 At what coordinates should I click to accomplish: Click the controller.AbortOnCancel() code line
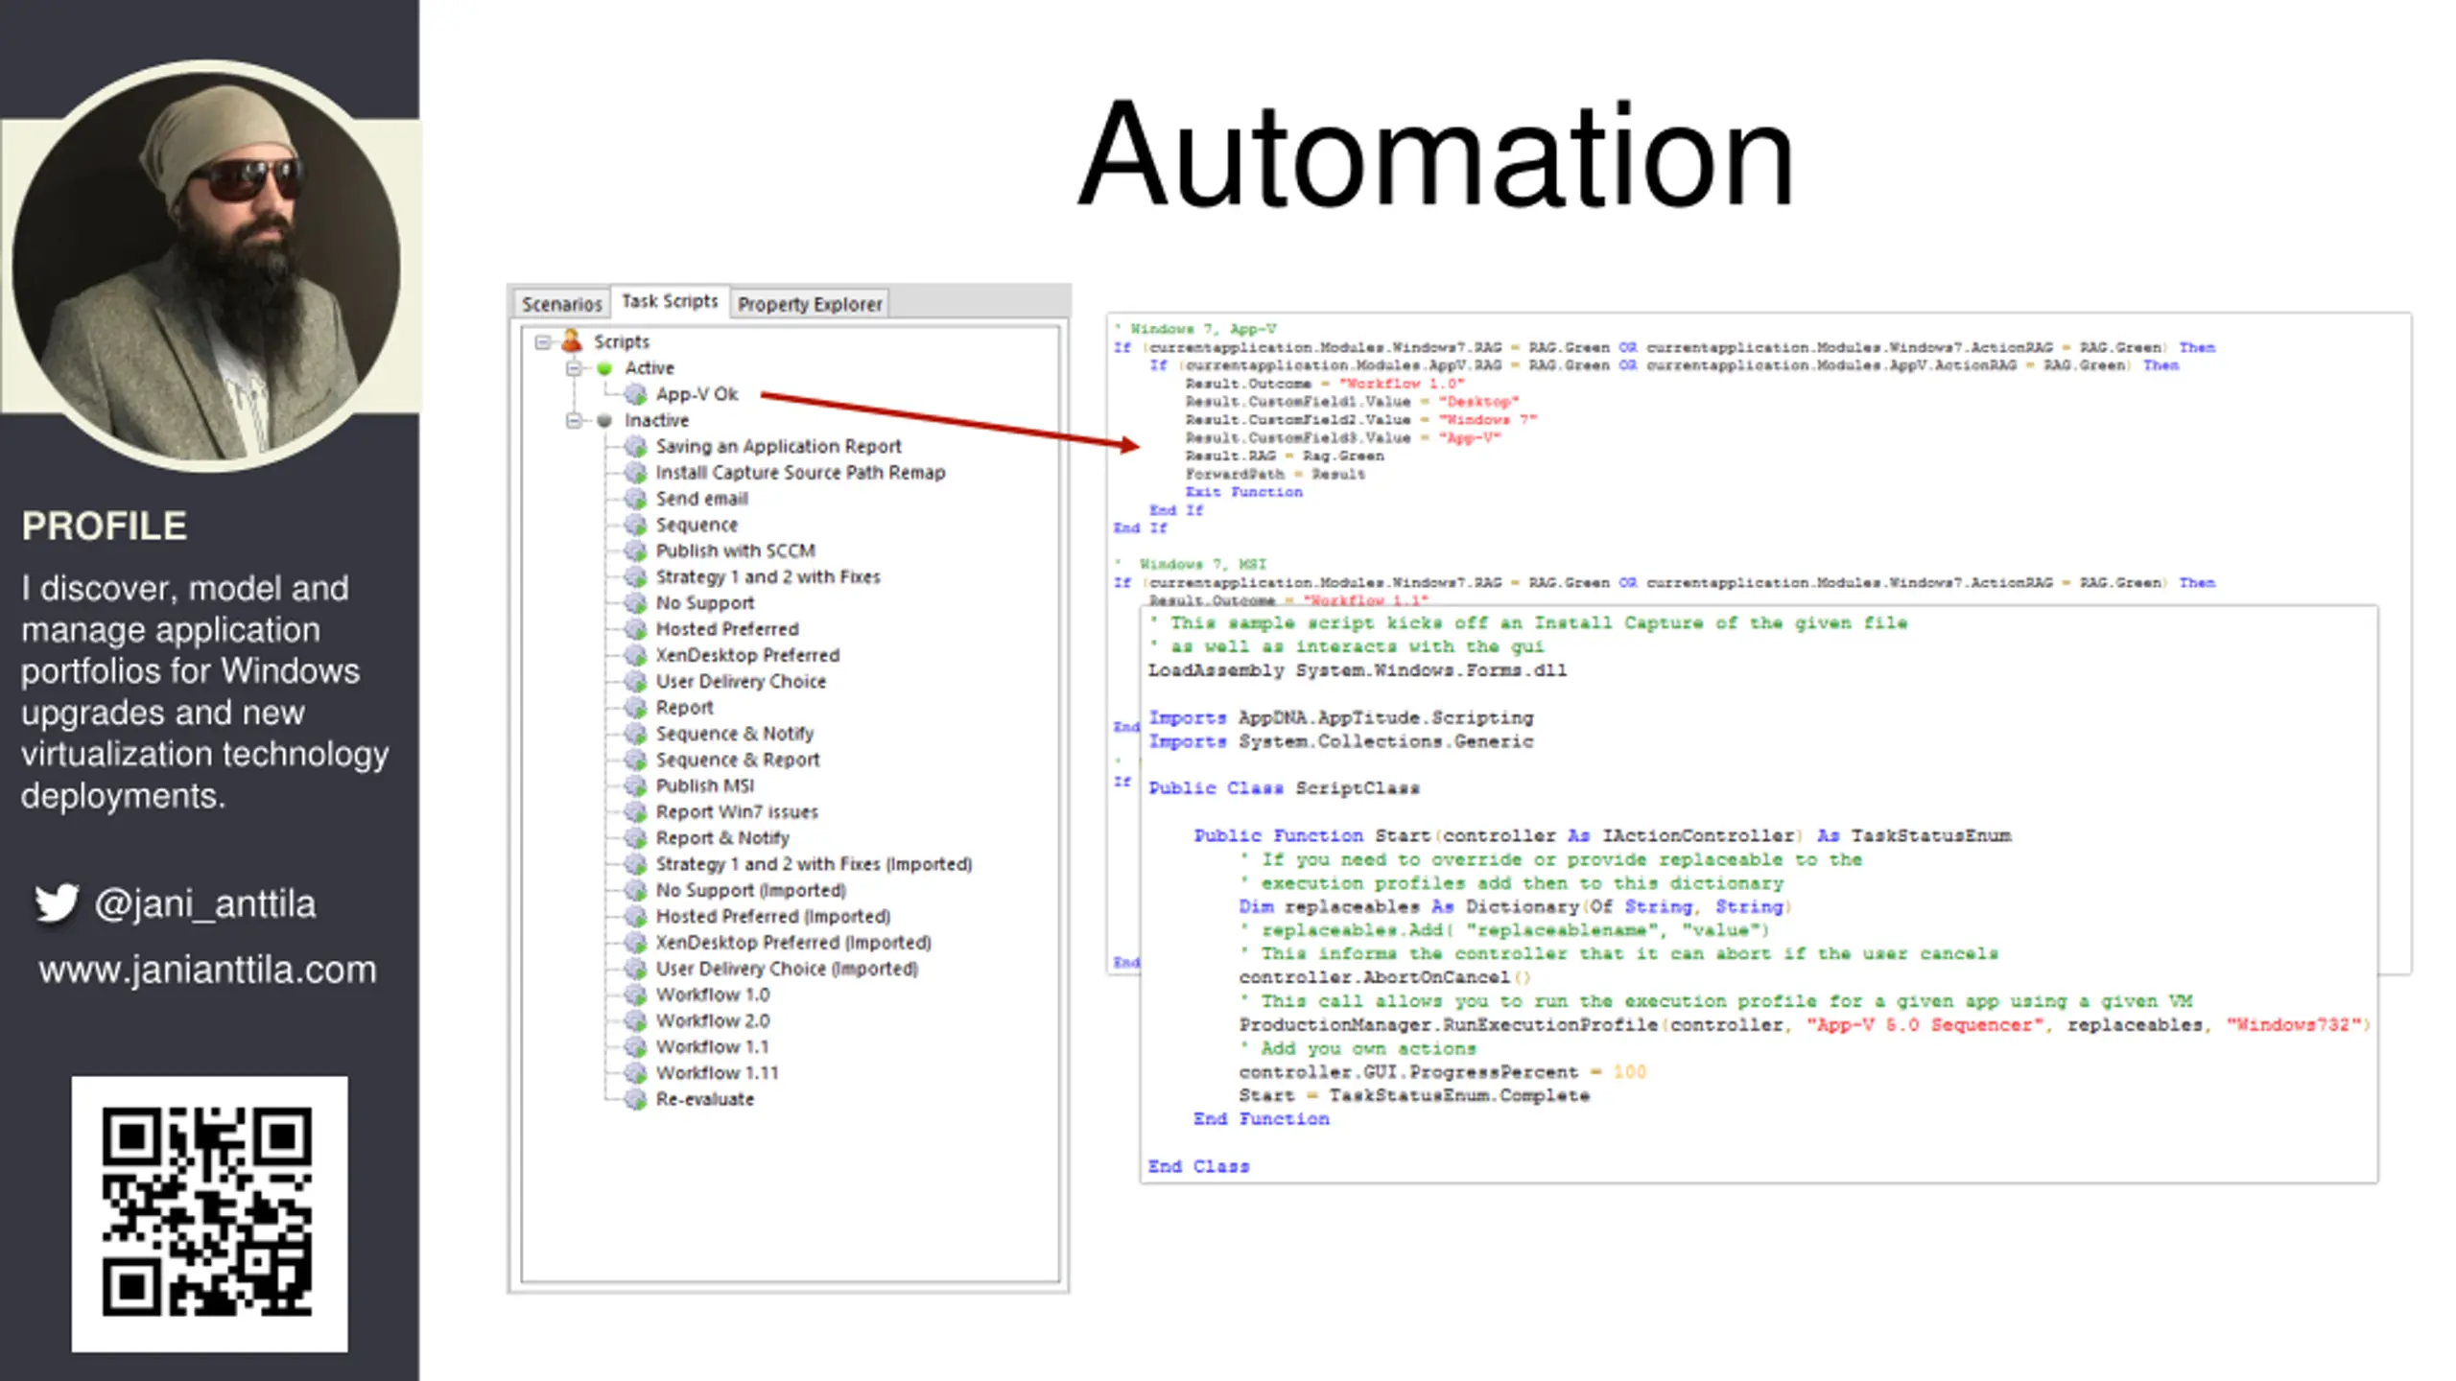(1385, 977)
